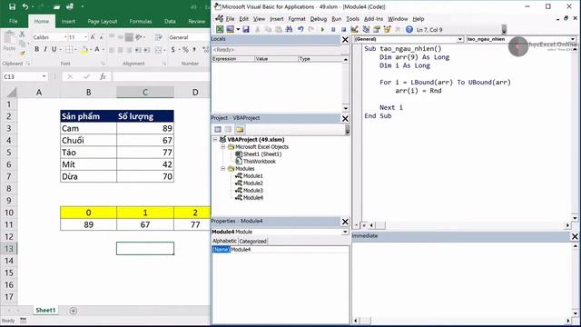581x327 pixels.
Task: Close the Immediate window panel
Action: 575,236
